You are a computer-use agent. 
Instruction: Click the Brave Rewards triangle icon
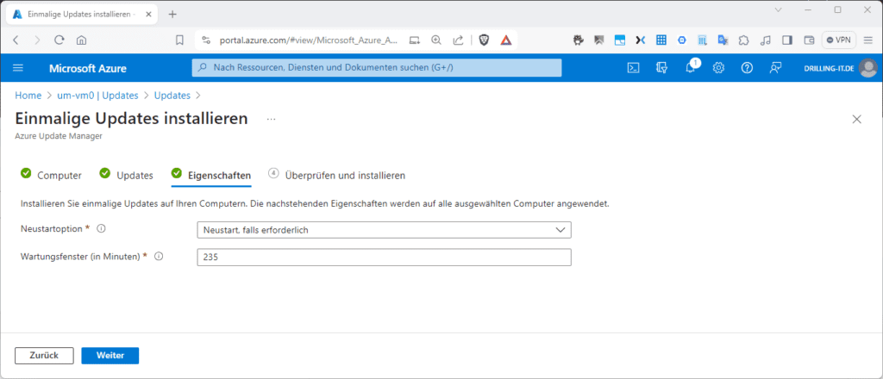(x=505, y=40)
